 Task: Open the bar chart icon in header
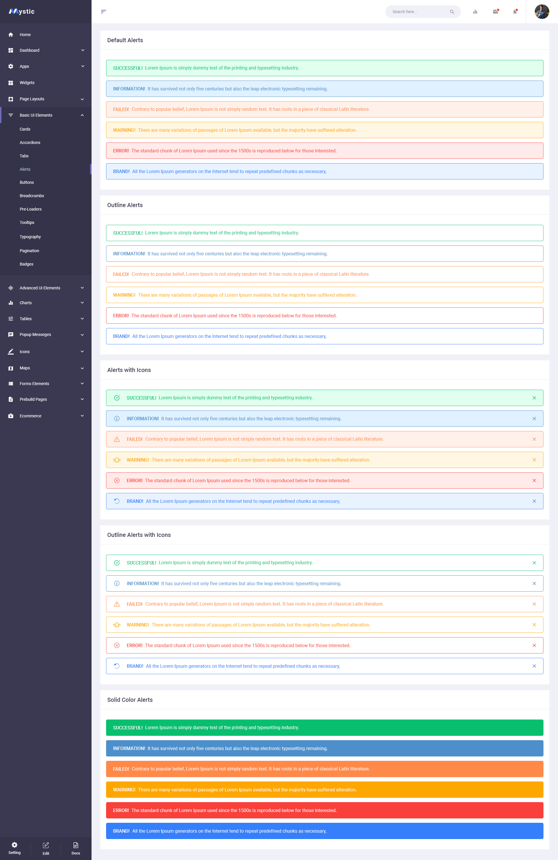475,12
